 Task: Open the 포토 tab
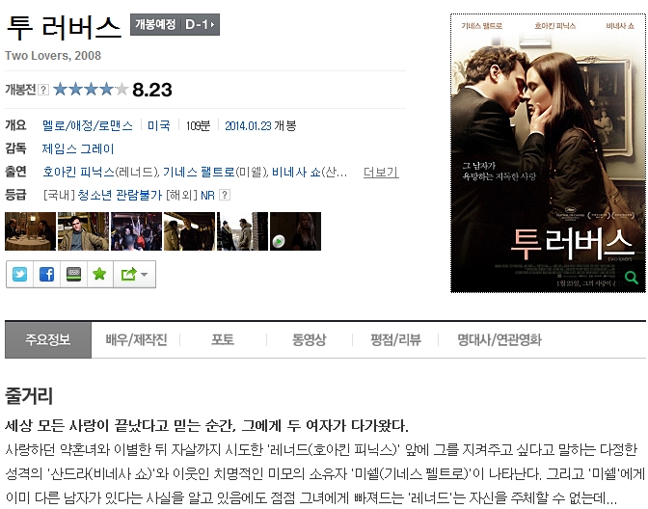coord(223,340)
